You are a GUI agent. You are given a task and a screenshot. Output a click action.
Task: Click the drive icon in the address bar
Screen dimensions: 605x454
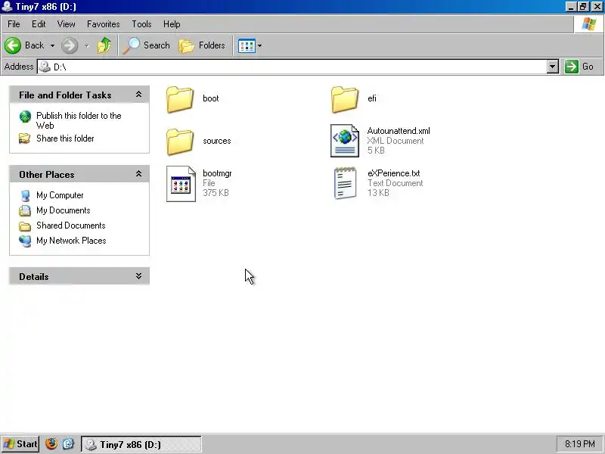[x=45, y=67]
